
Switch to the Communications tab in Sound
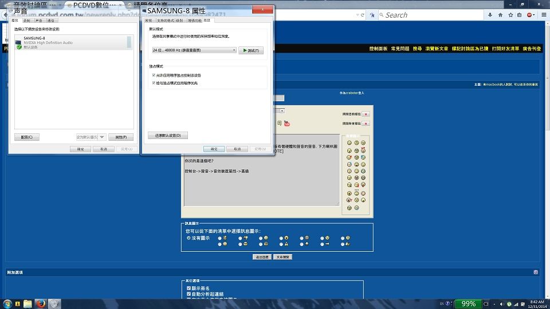coord(51,21)
